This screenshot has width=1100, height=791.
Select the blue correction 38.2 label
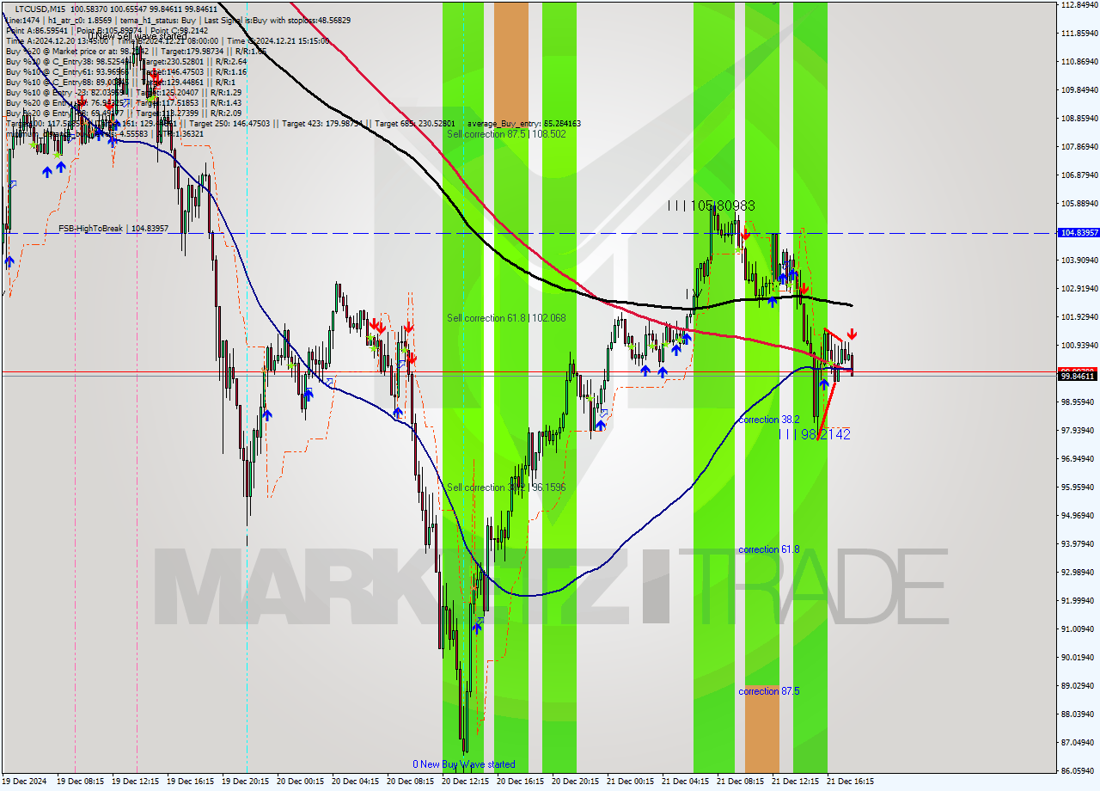coord(769,420)
